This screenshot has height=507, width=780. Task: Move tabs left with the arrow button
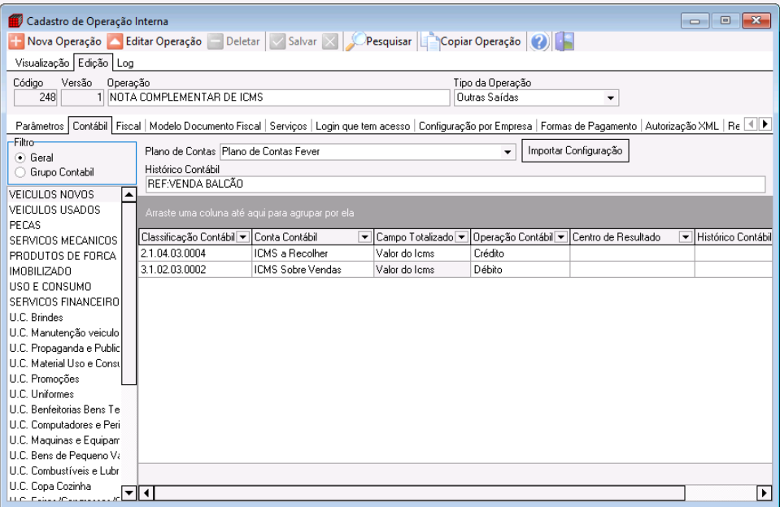coord(751,123)
